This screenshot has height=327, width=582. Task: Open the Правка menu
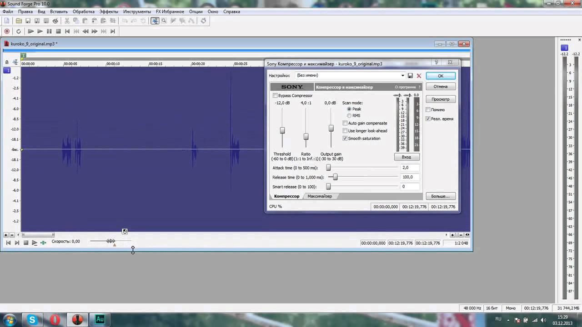(x=25, y=11)
